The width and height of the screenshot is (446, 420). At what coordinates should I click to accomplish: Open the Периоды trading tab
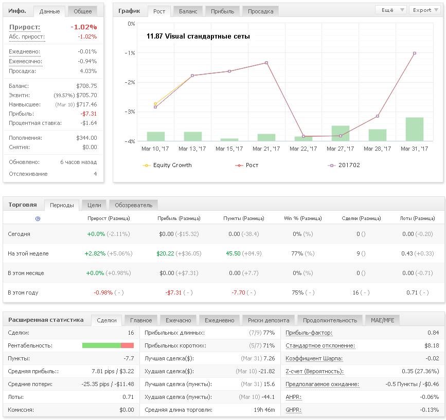(x=62, y=205)
